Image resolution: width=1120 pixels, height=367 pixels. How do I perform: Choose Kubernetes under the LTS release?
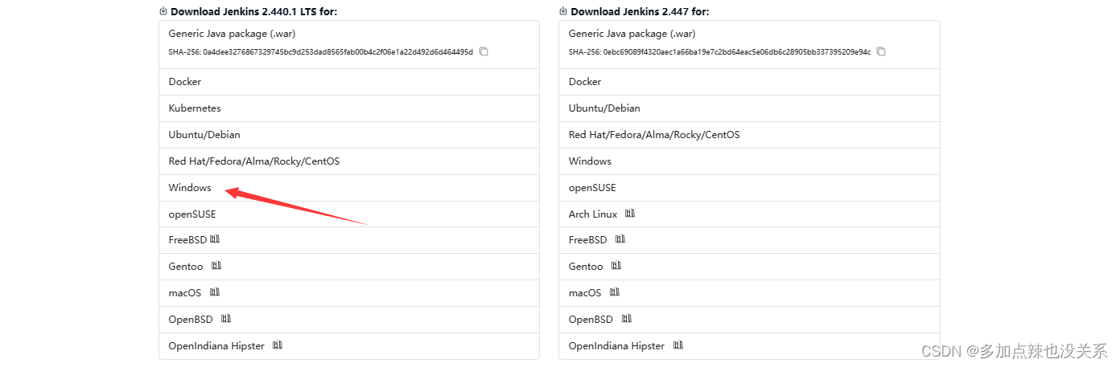[x=195, y=108]
